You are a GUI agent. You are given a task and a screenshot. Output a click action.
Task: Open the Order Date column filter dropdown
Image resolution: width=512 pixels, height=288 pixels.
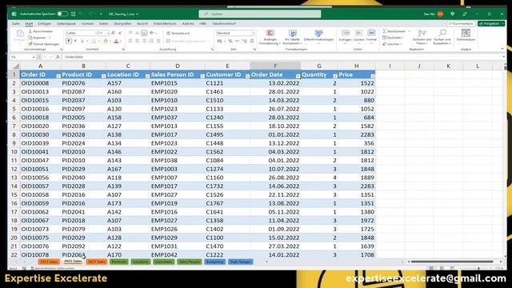click(298, 76)
